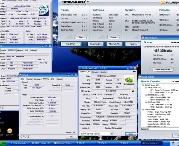
Task: Click GPU-Z Device ID 10DE - 016A
Action: coord(97,95)
